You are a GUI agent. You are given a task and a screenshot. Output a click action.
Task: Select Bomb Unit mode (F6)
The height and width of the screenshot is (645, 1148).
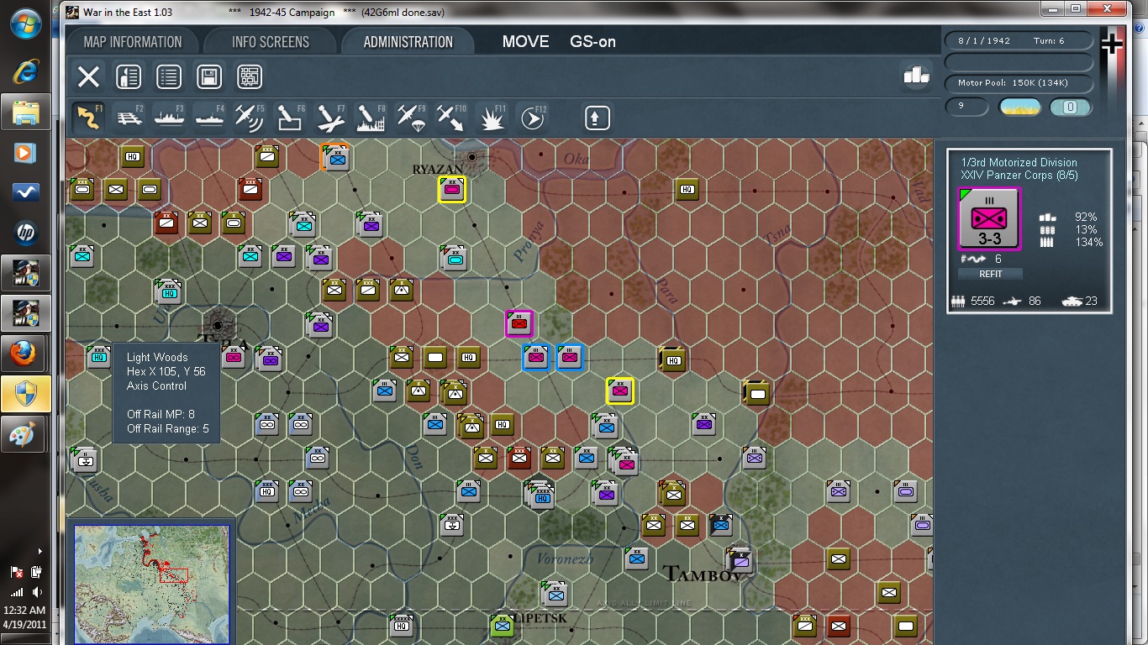(x=291, y=118)
